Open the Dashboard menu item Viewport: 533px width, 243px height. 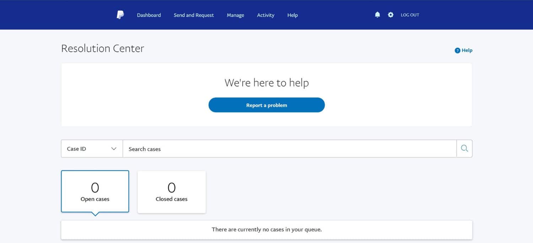(x=149, y=15)
